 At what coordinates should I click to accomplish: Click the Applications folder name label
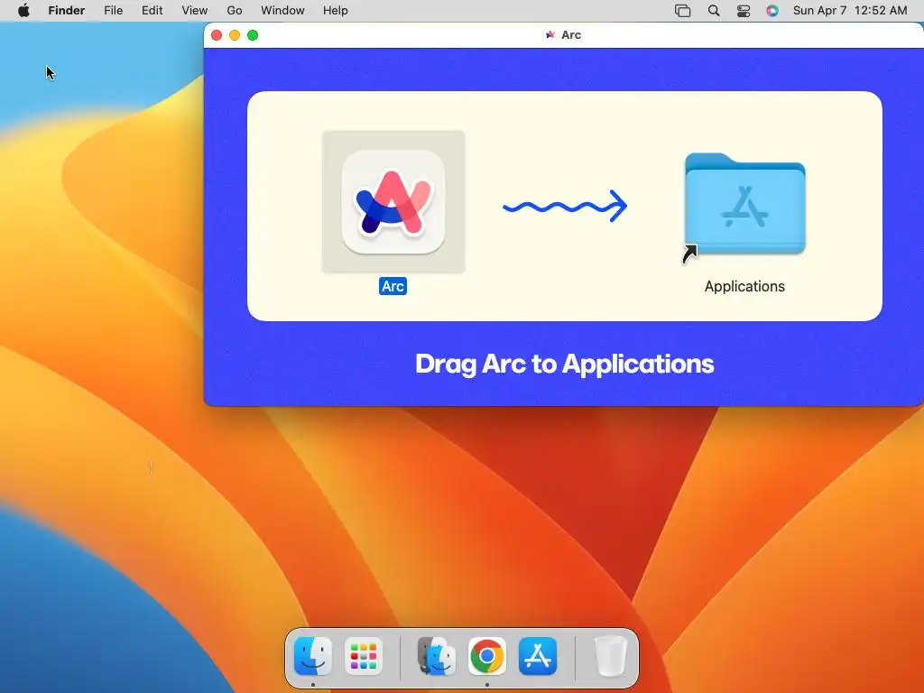pyautogui.click(x=744, y=286)
